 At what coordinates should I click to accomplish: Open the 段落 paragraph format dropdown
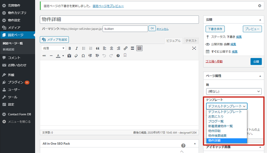pyautogui.click(x=53, y=48)
